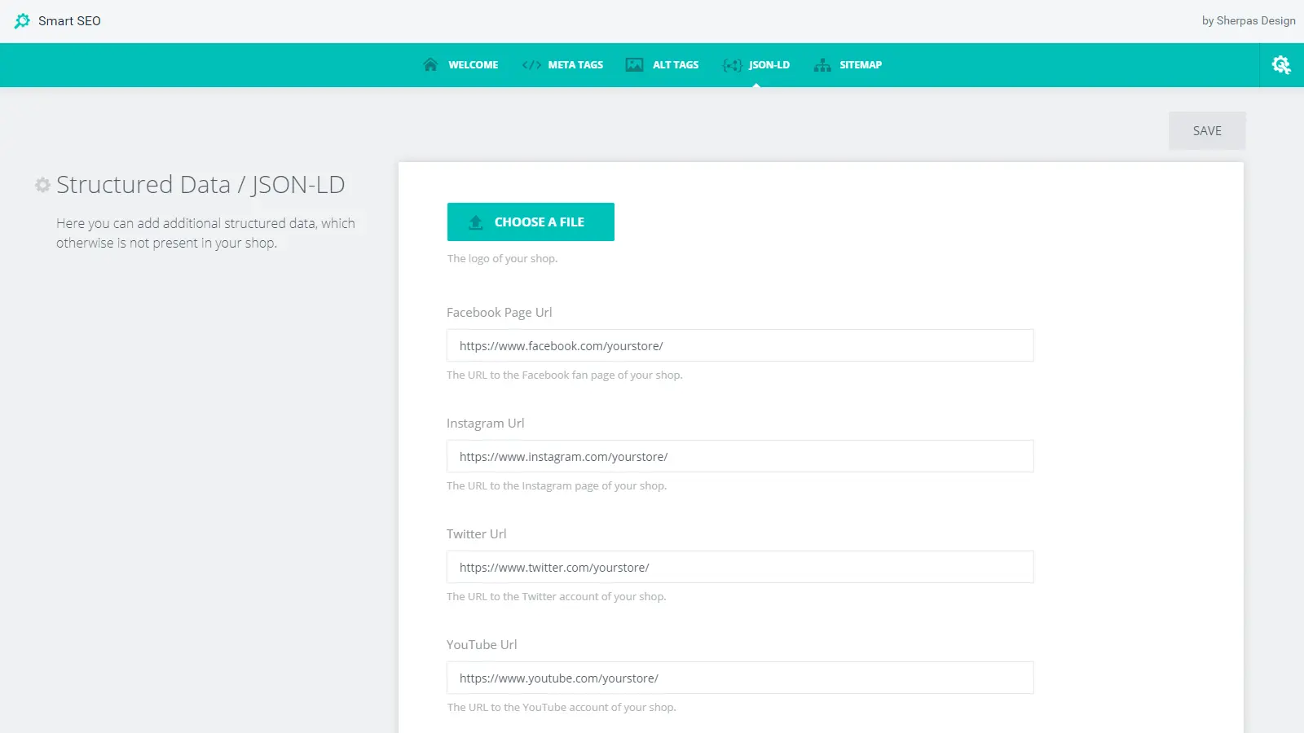This screenshot has height=733, width=1304.
Task: Save the structured data settings
Action: (x=1206, y=130)
